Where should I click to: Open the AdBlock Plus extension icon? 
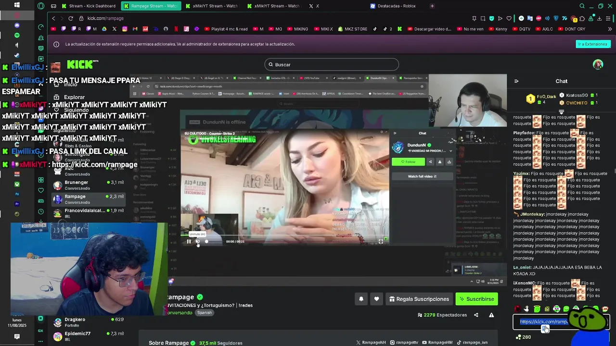(x=539, y=18)
